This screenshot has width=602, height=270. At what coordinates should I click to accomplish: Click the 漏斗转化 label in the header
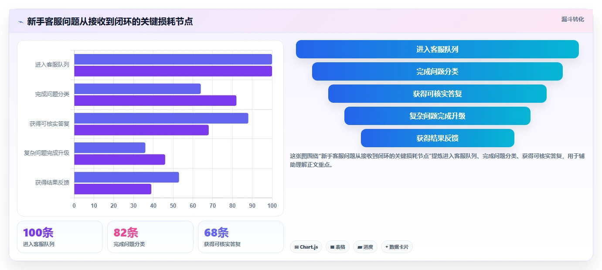point(572,19)
